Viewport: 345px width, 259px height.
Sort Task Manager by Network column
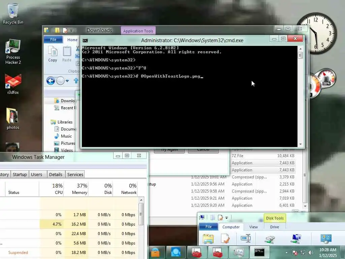click(x=125, y=189)
